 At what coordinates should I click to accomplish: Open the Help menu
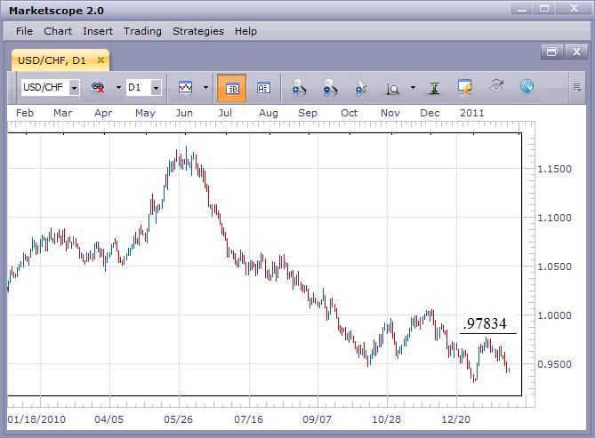click(x=245, y=31)
